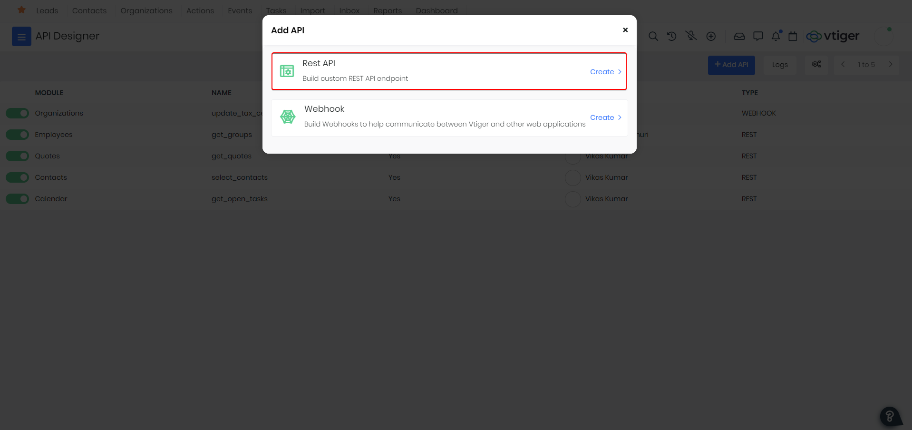Open quick create with plus icon
The image size is (912, 430).
click(711, 36)
